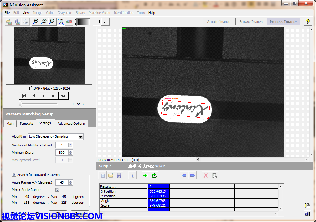316x222 pixels.
Task: Click the Browse Images button
Action: pos(251,22)
